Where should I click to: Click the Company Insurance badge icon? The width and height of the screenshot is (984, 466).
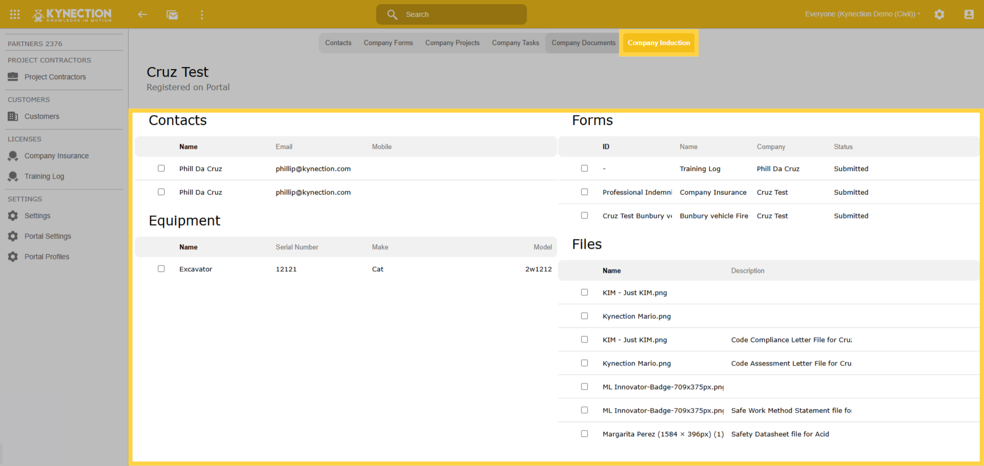click(13, 156)
